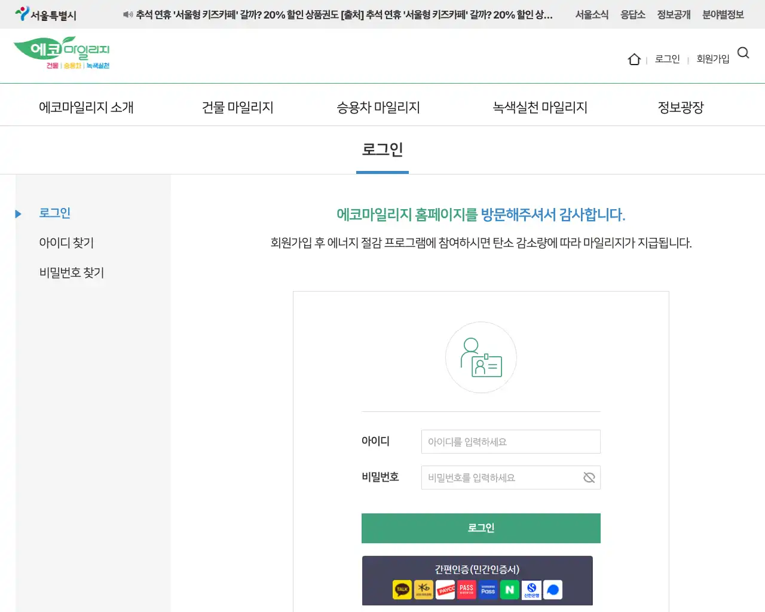This screenshot has width=765, height=612.
Task: Open 승용차 마일리지 menu
Action: point(378,108)
